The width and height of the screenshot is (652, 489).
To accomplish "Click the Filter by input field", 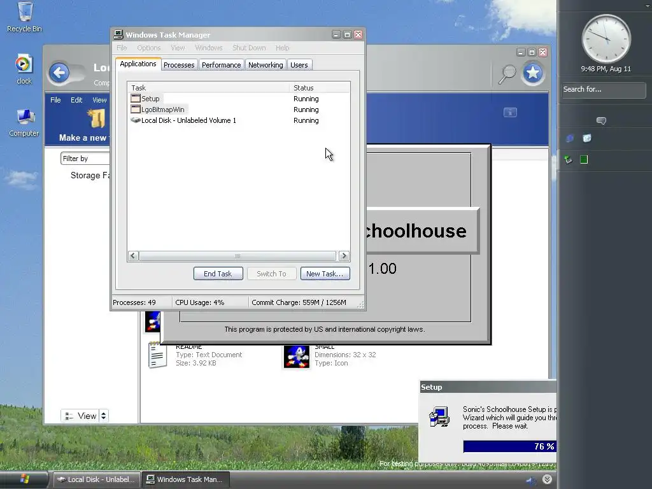I will click(85, 159).
